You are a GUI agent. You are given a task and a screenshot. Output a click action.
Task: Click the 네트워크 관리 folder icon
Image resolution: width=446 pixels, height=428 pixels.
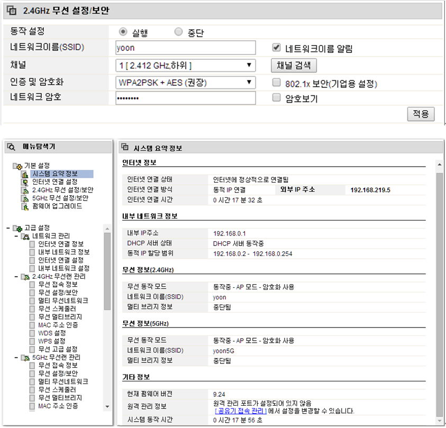coord(25,236)
